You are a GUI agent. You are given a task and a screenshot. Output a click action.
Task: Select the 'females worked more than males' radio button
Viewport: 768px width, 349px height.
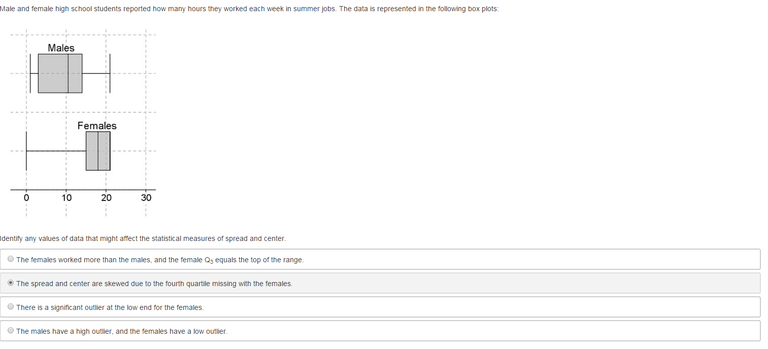coord(11,259)
